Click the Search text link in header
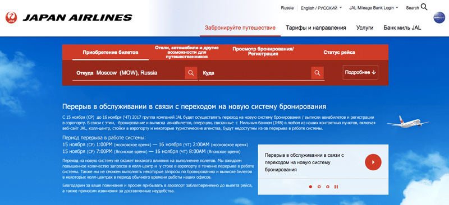 pyautogui.click(x=413, y=8)
